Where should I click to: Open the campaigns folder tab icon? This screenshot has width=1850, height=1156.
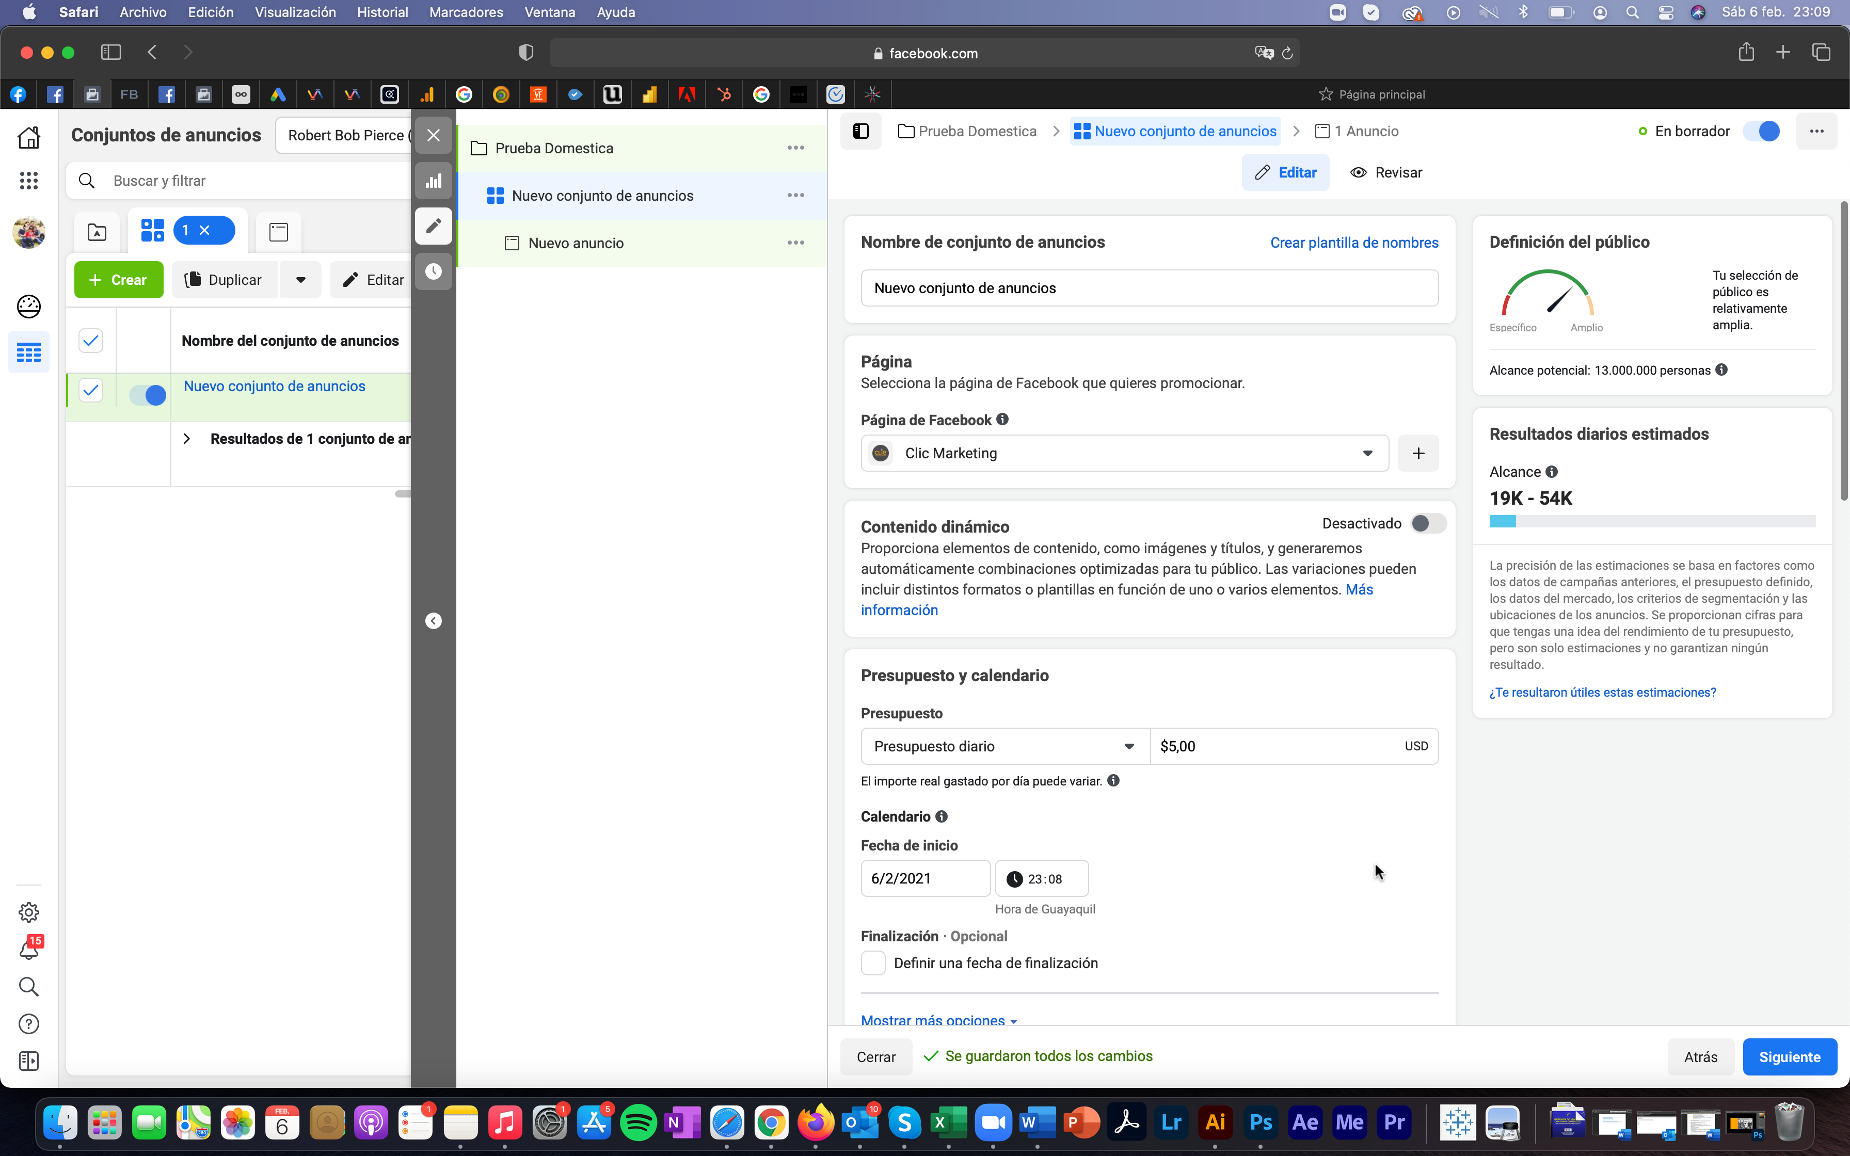[x=97, y=232]
